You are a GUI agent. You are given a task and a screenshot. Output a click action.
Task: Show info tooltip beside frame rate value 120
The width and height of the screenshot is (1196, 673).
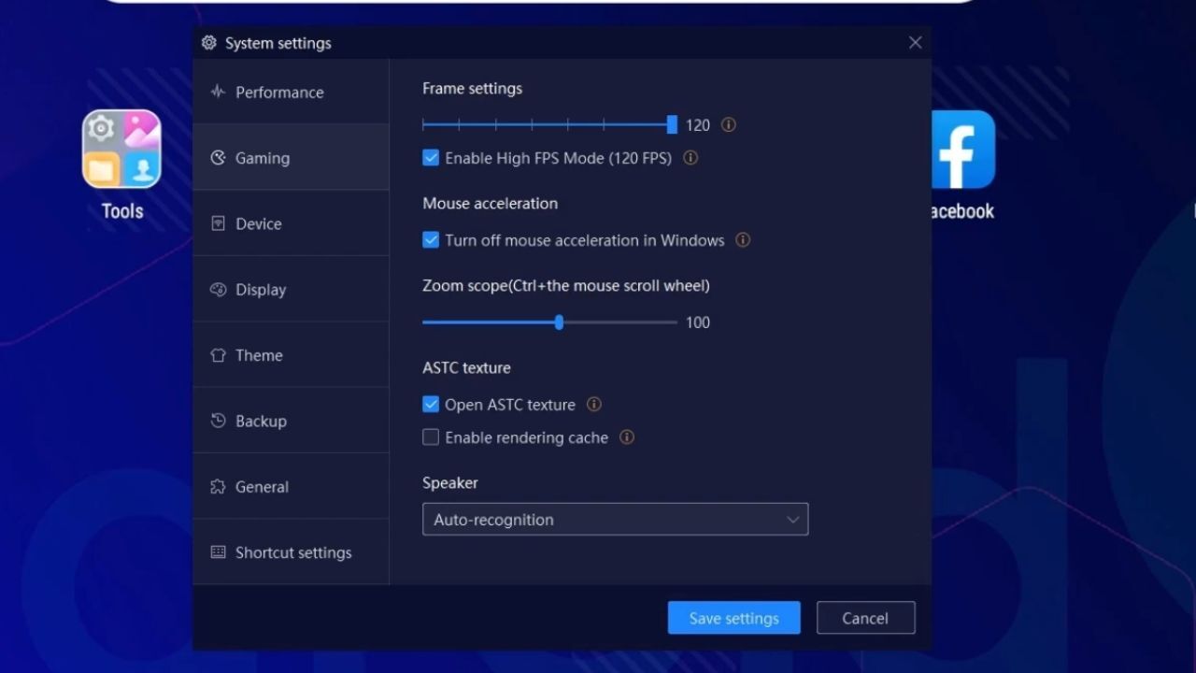pyautogui.click(x=729, y=124)
